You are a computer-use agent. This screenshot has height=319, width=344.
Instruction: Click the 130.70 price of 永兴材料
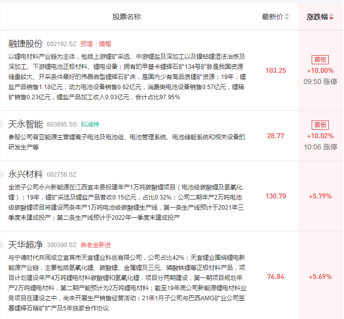point(276,196)
